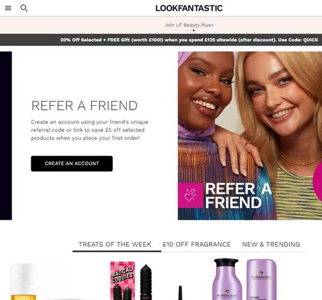This screenshot has width=322, height=300.
Task: Switch to the £10 OFF FRAGRANCE tab
Action: (196, 244)
